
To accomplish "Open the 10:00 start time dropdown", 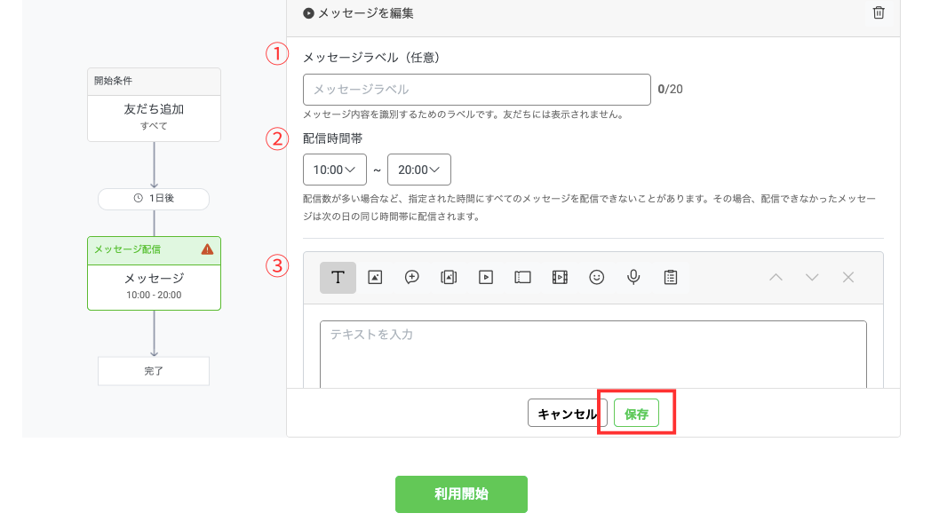I will pyautogui.click(x=334, y=170).
